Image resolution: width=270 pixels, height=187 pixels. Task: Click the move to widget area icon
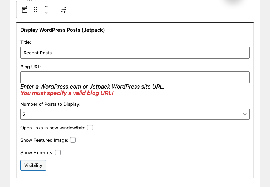coord(64,10)
